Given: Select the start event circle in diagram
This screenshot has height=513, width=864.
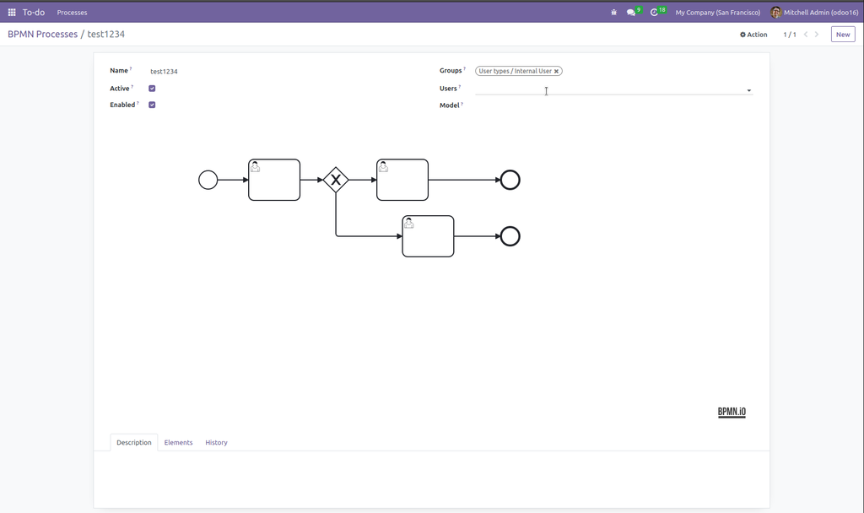Looking at the screenshot, I should (208, 180).
